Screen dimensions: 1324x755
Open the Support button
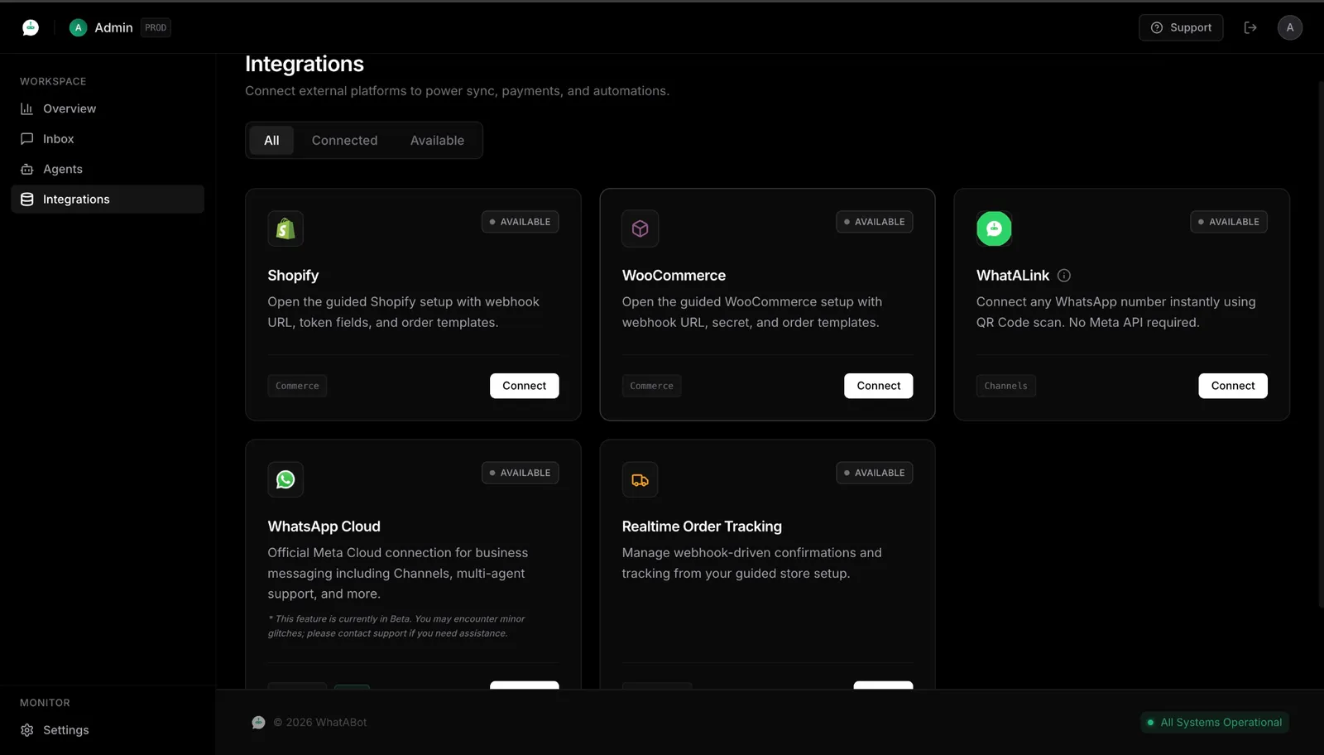(x=1181, y=27)
